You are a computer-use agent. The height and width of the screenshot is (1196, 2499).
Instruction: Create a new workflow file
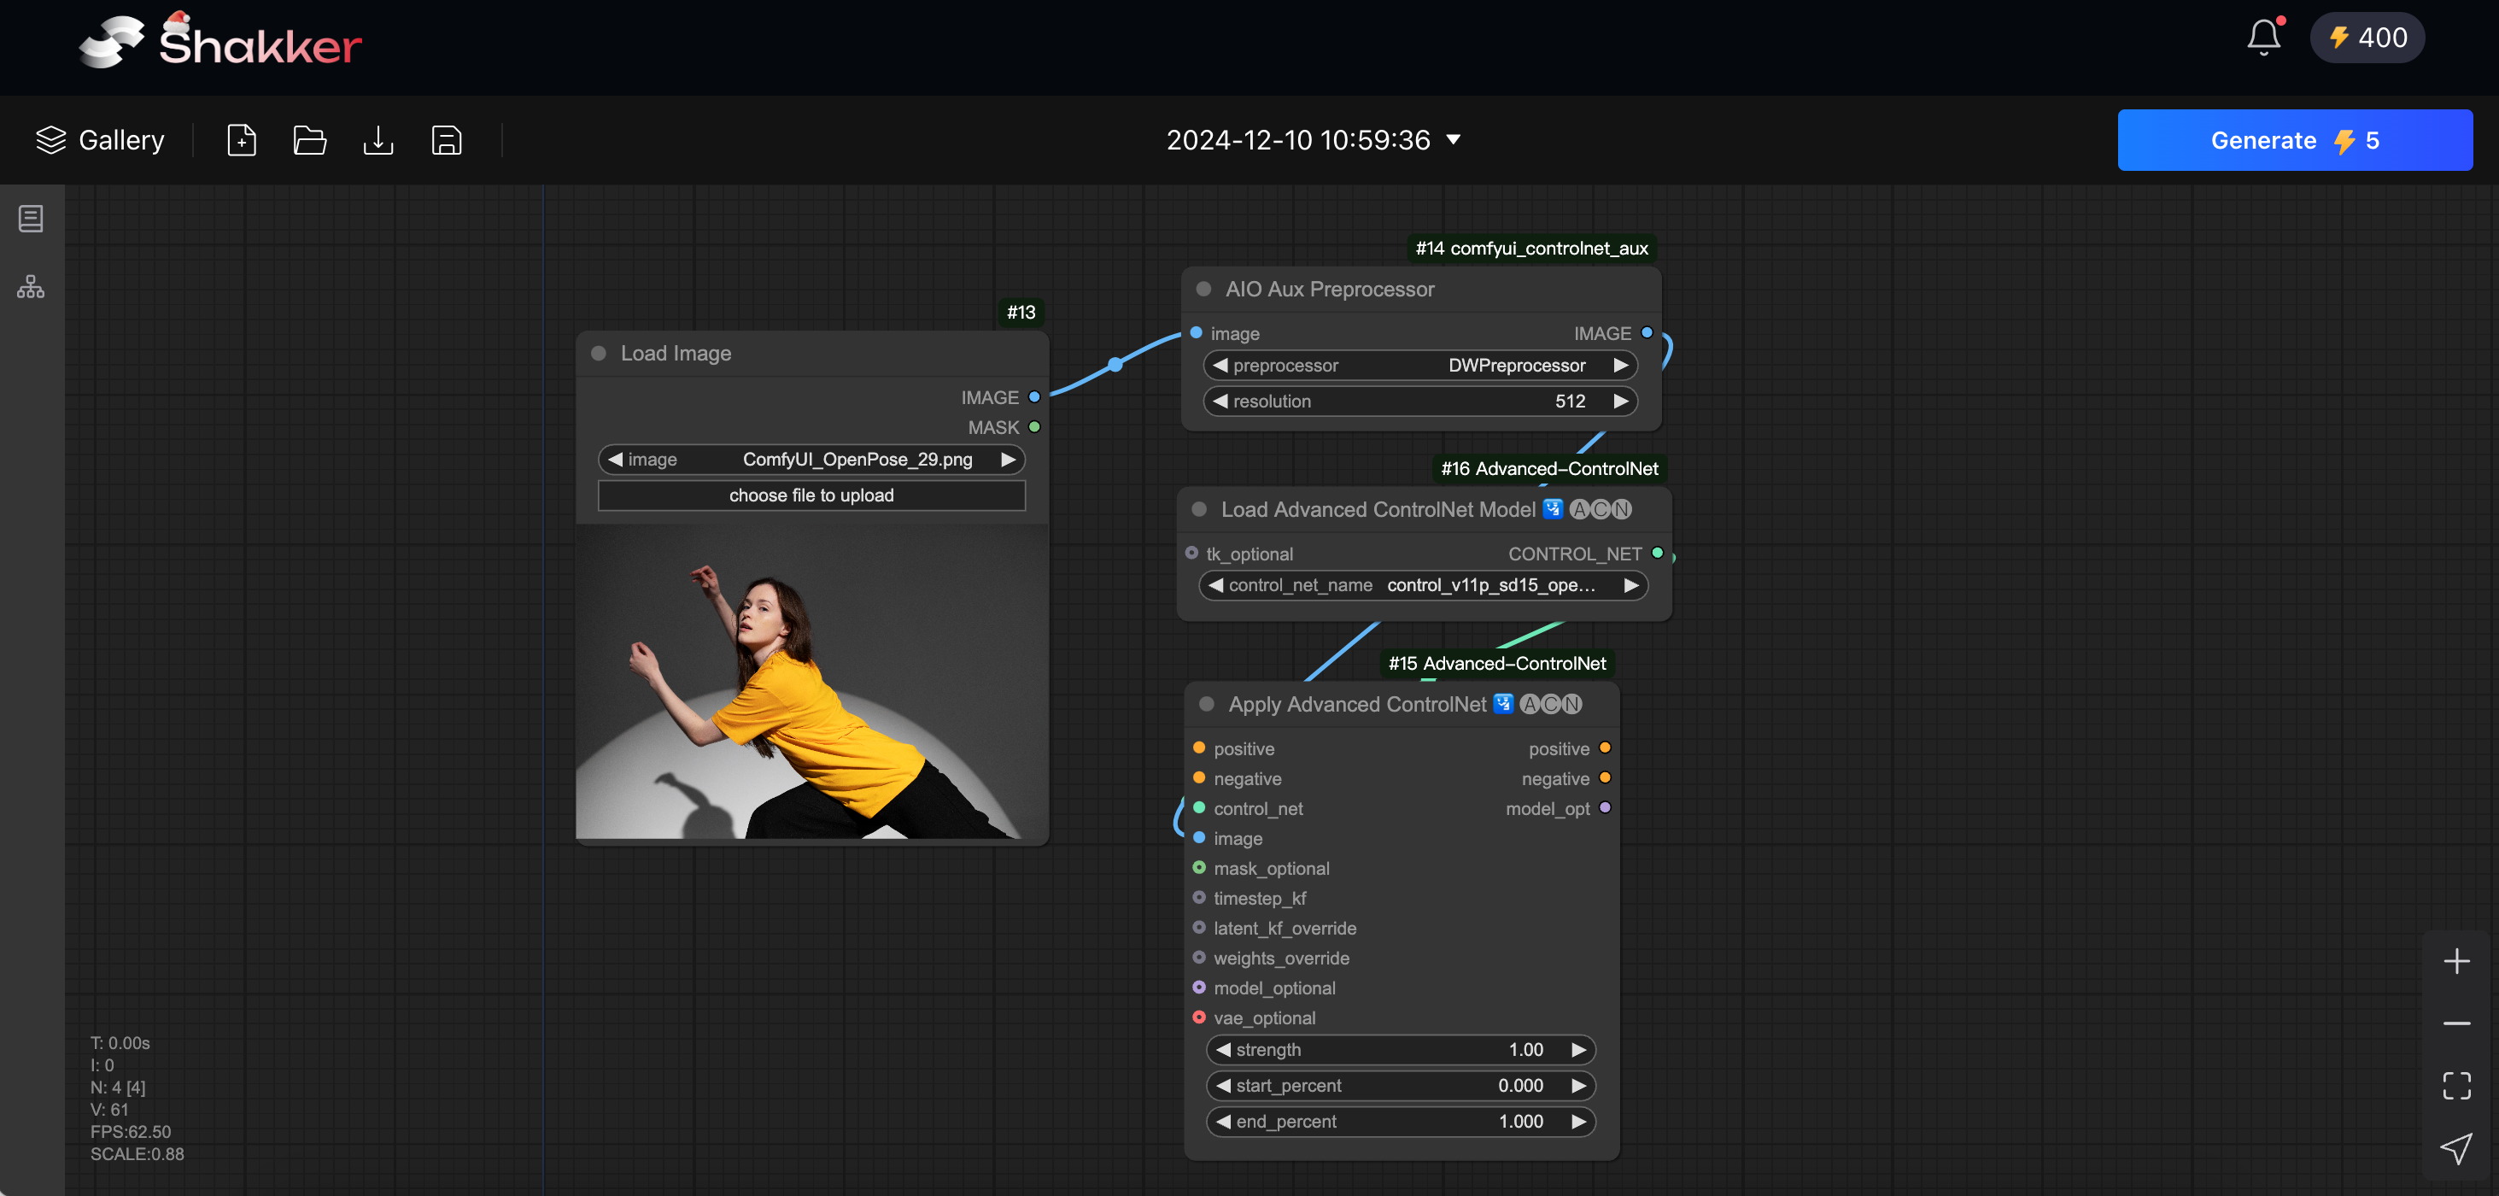point(242,140)
